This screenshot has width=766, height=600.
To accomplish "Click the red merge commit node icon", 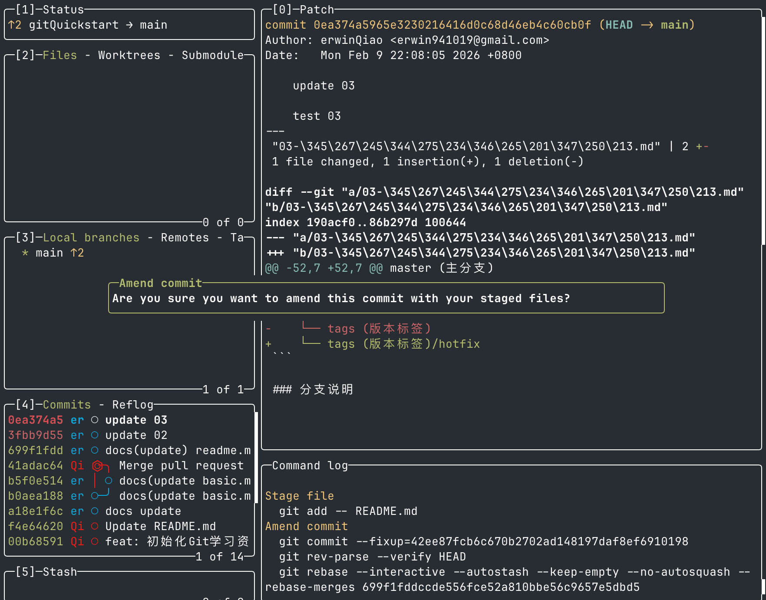I will coord(98,466).
